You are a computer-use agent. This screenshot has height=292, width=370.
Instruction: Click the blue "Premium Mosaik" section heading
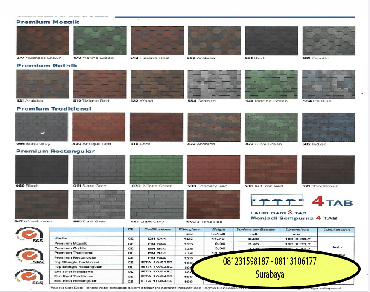48,22
